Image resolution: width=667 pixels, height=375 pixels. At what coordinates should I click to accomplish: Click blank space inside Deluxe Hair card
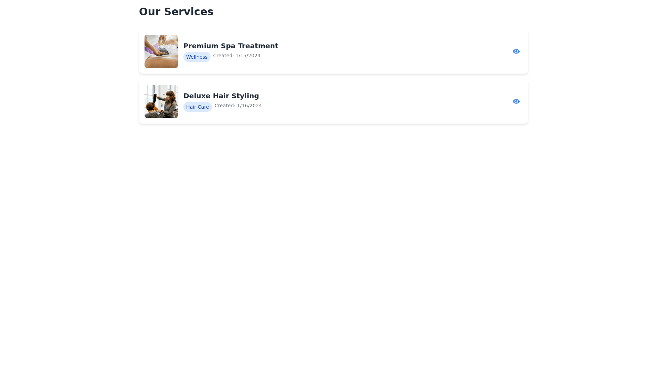[x=382, y=101]
